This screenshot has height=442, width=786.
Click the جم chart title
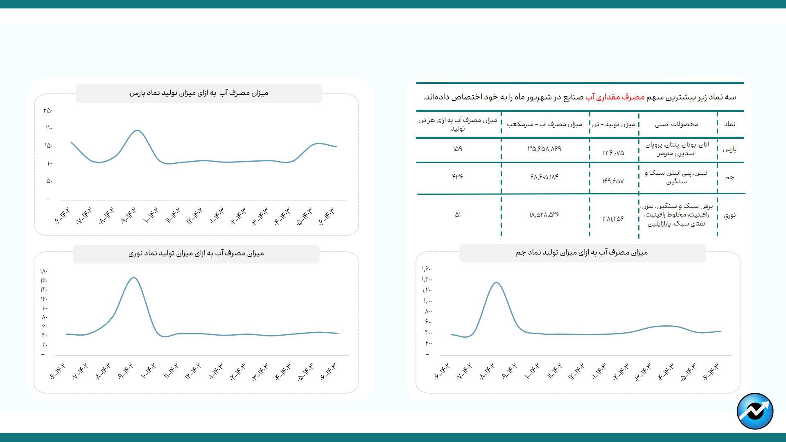582,253
